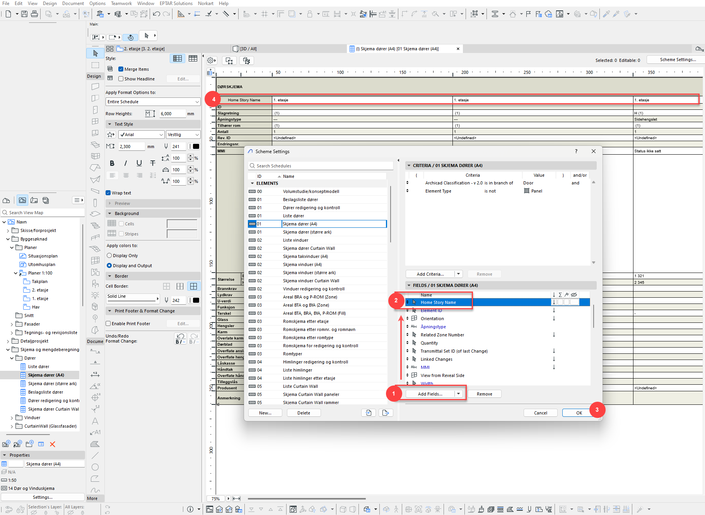Image resolution: width=705 pixels, height=515 pixels.
Task: Click the Bold text formatting icon
Action: click(112, 163)
